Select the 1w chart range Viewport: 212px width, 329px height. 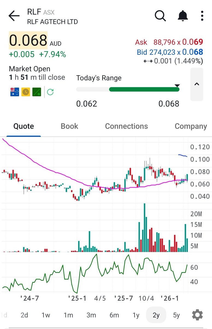46,315
